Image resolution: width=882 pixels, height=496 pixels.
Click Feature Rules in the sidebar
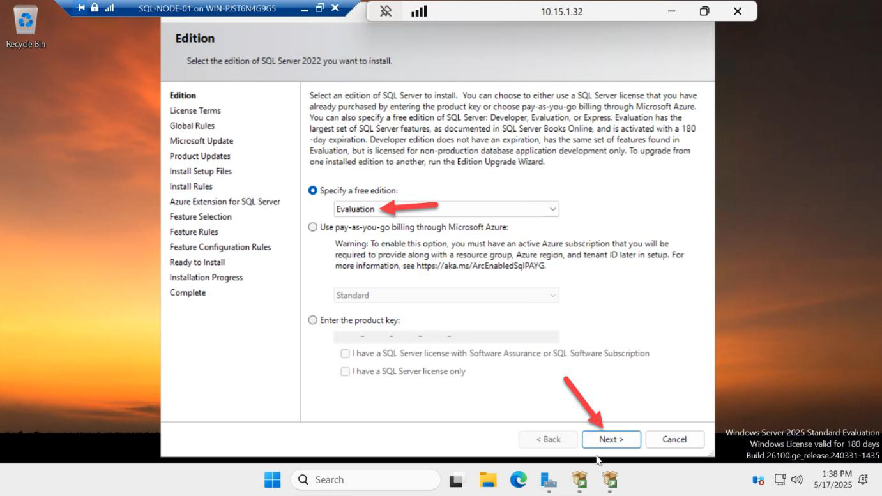(x=194, y=232)
